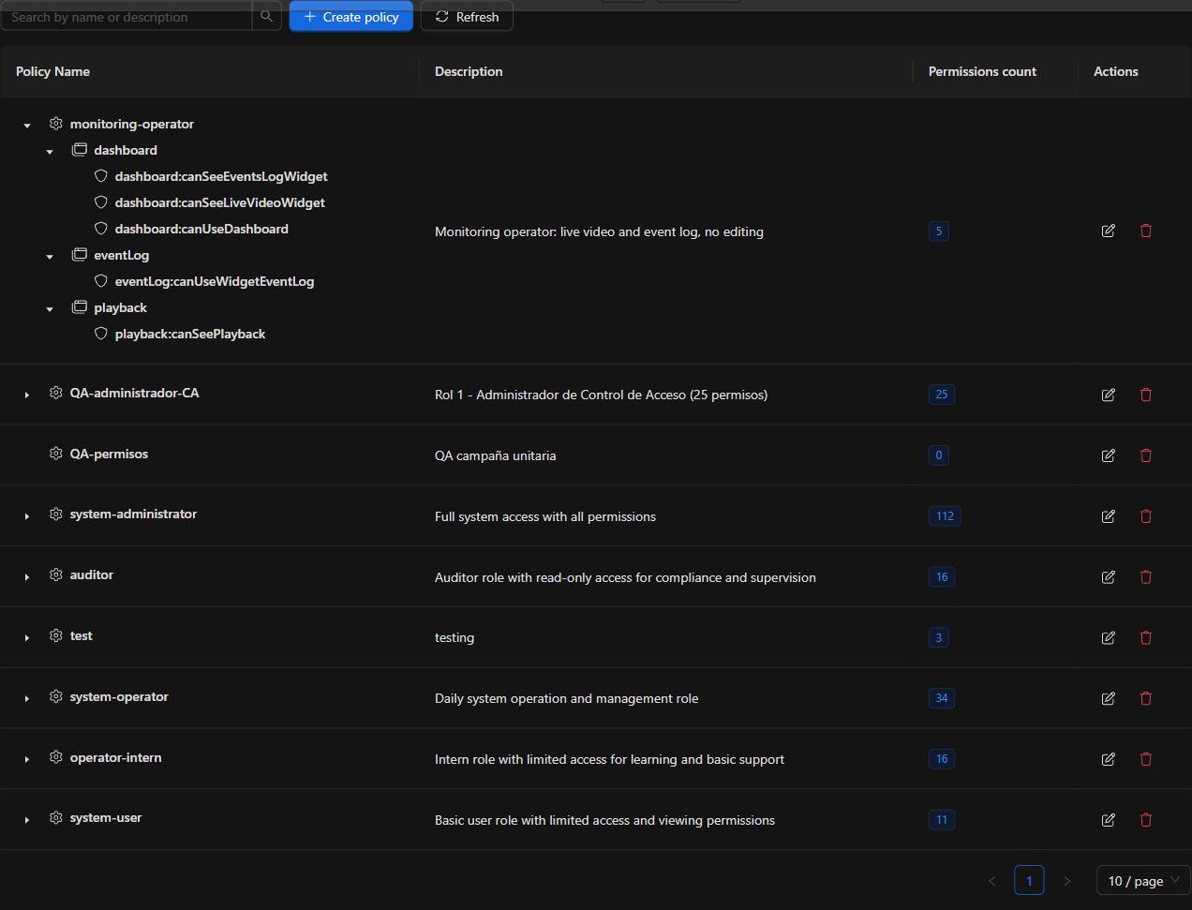Viewport: 1192px width, 910px height.
Task: Edit the monitoring-operator policy
Action: pyautogui.click(x=1108, y=231)
